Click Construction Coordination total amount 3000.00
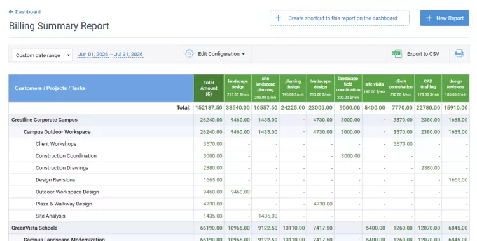This screenshot has width=477, height=241. (212, 156)
